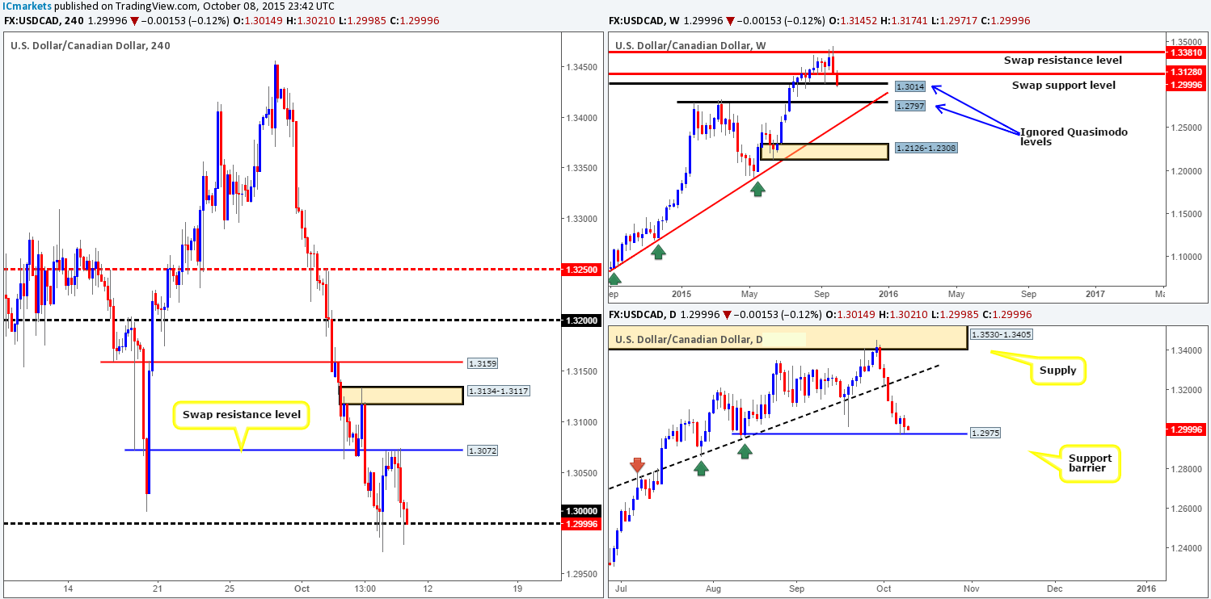Select the black 1.32000 price tag
This screenshot has height=599, width=1211.
pyautogui.click(x=581, y=320)
